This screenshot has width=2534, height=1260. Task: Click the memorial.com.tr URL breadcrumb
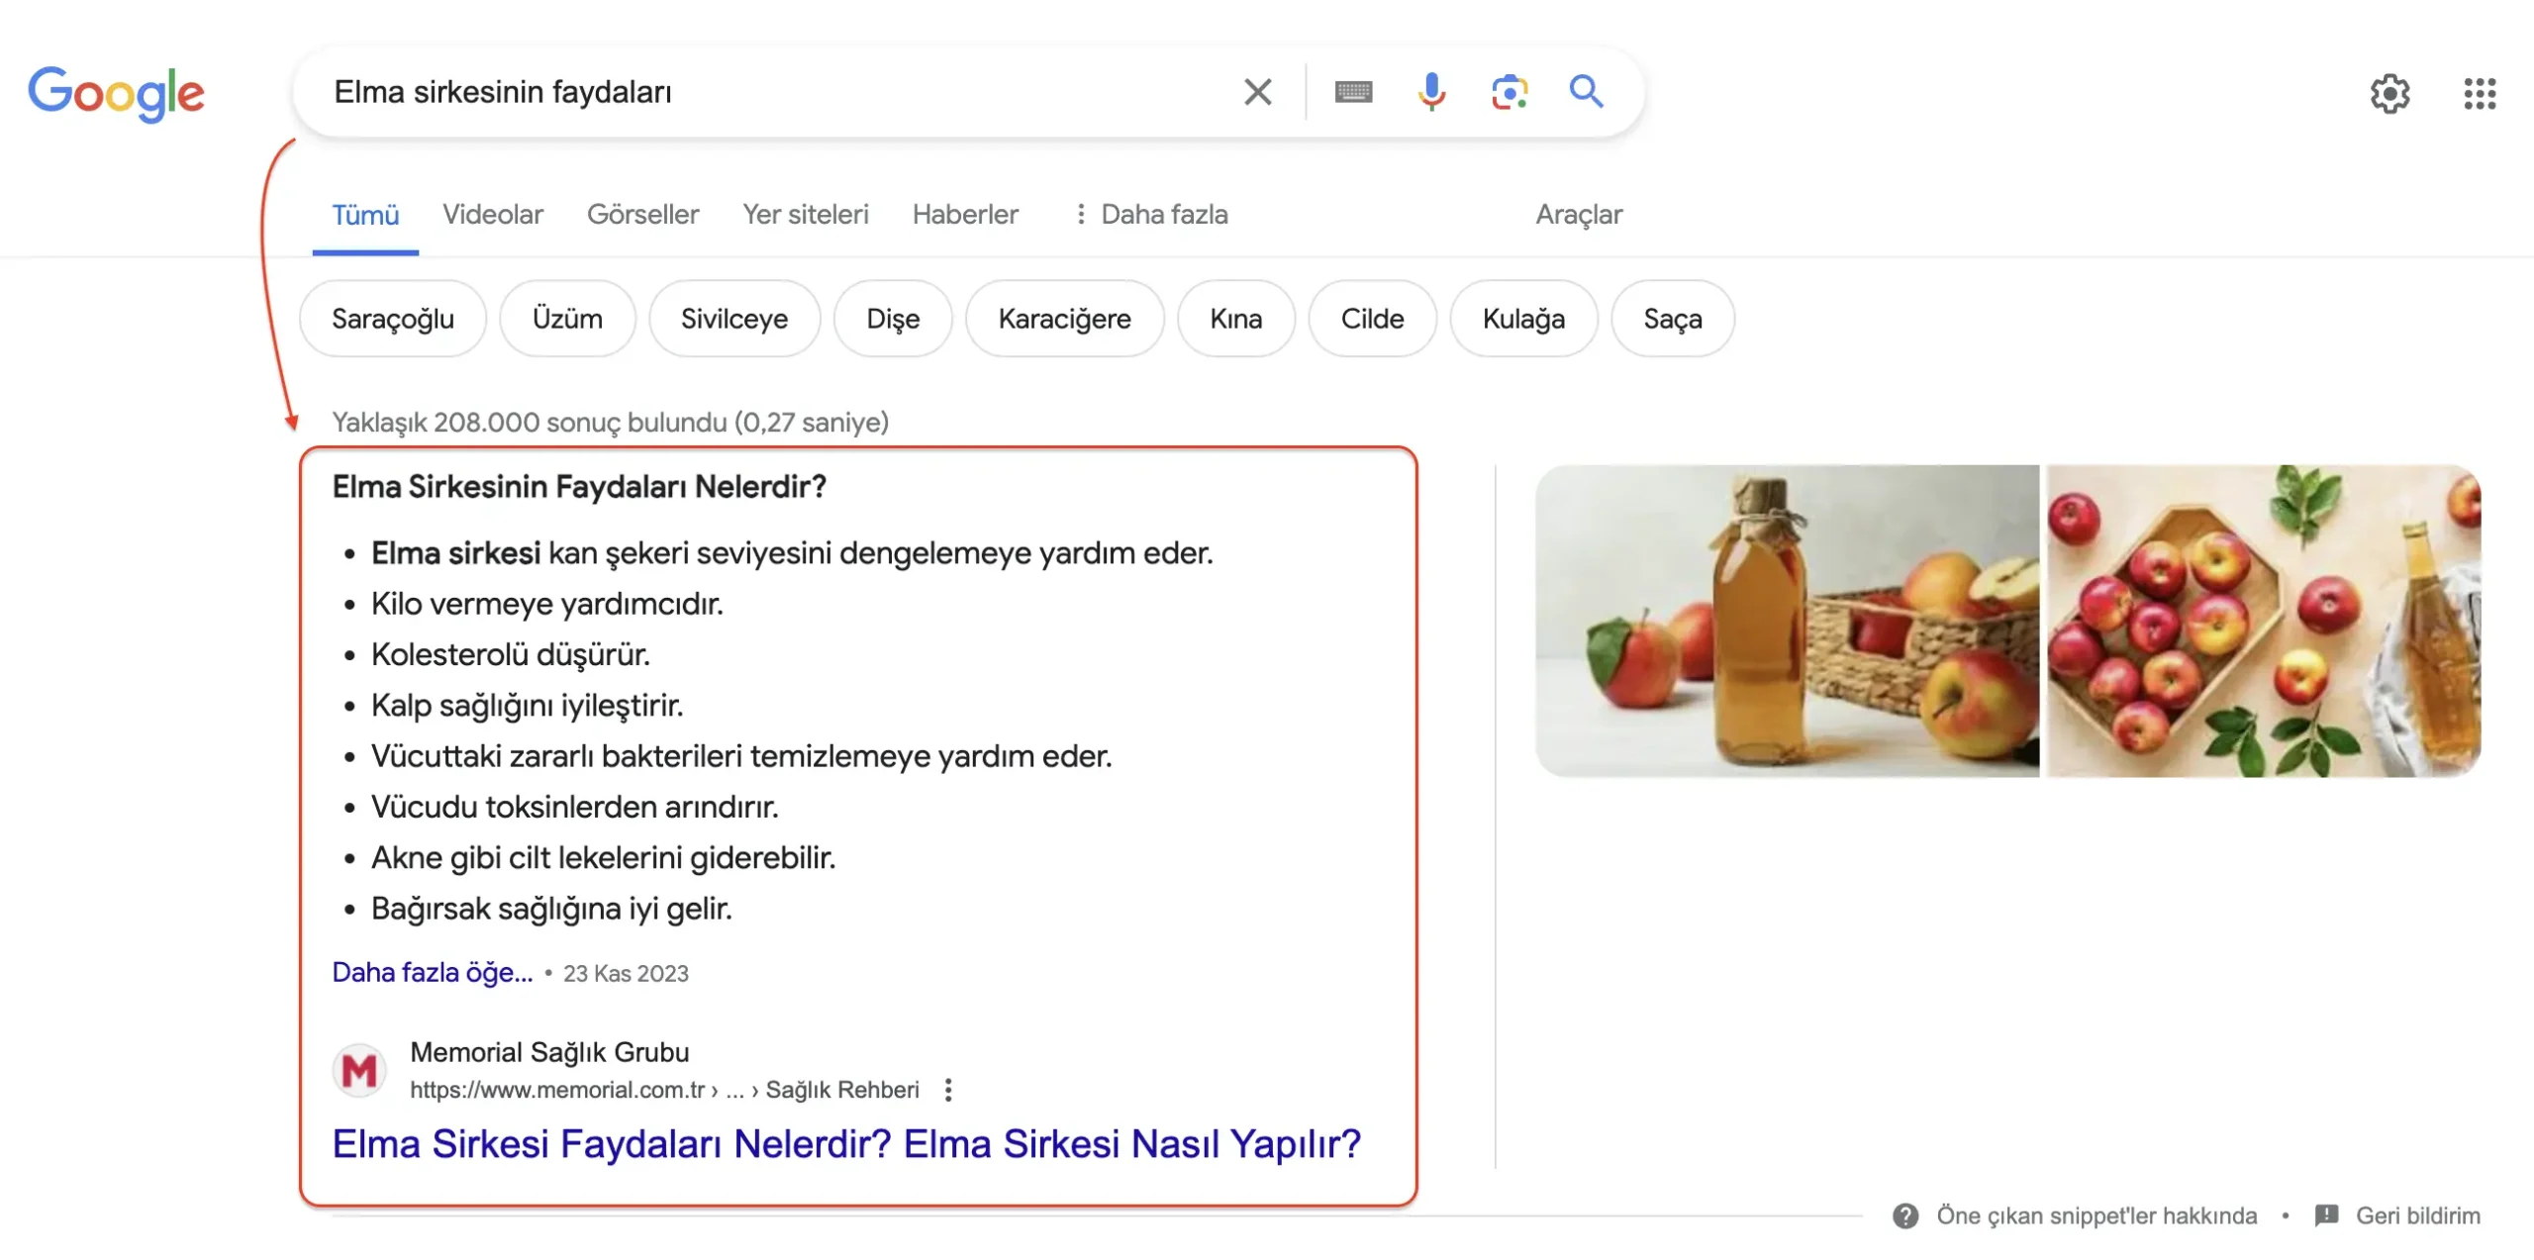pos(664,1090)
